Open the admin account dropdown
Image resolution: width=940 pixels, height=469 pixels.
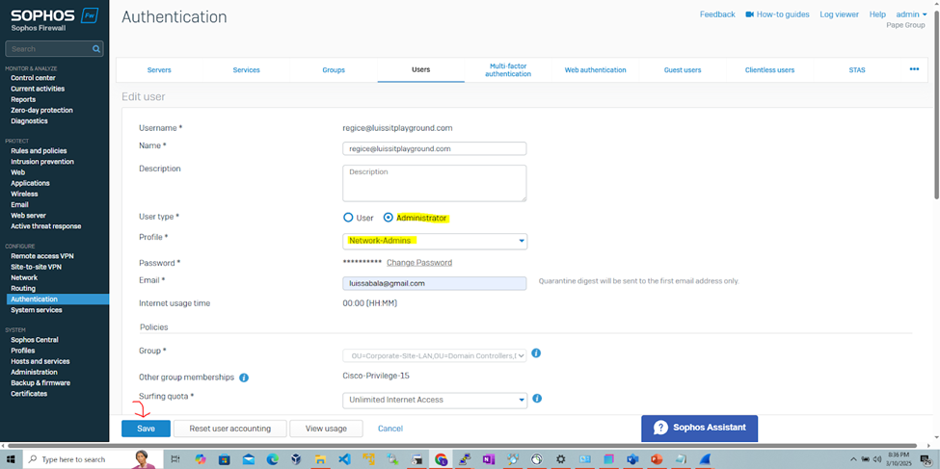911,14
